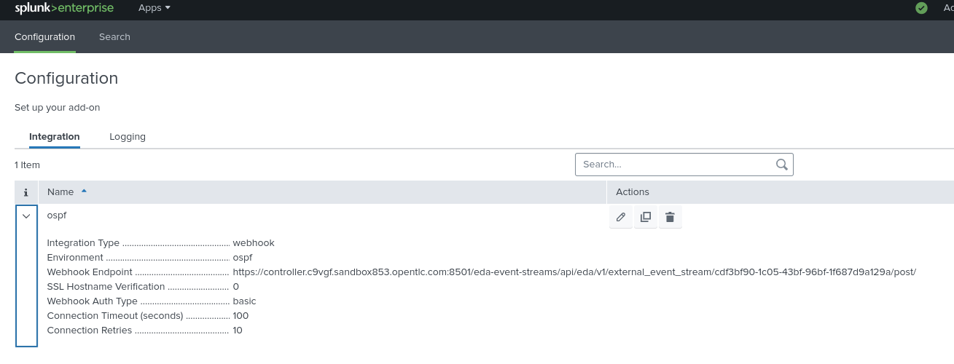Click the Webhook Endpoint URL text
The image size is (954, 364).
(x=574, y=272)
